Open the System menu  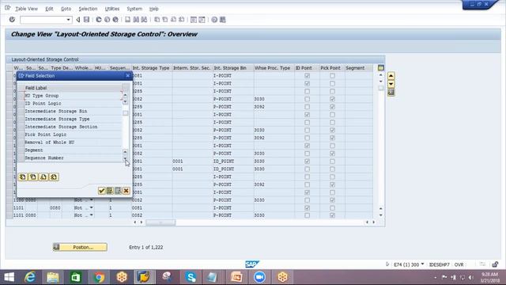pos(134,9)
